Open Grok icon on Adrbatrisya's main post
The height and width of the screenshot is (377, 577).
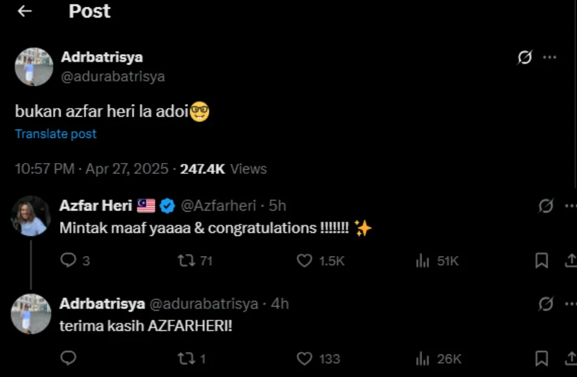(x=525, y=57)
